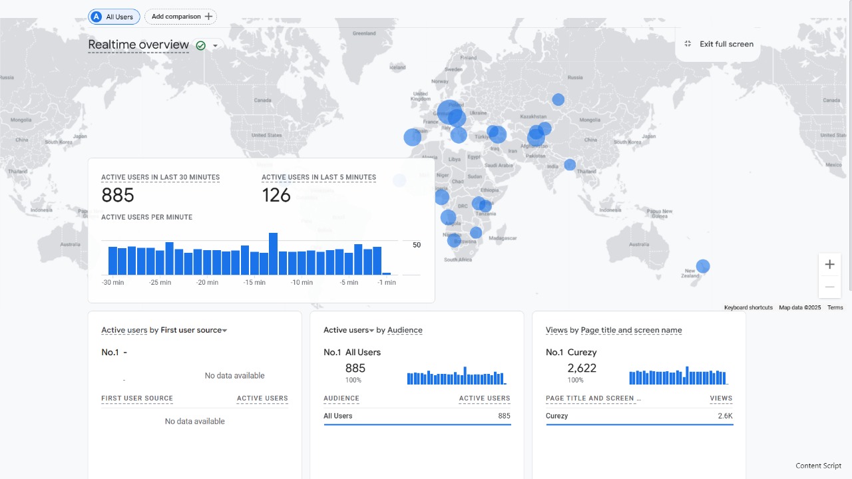Select the Page title and screen name dimension

(x=631, y=330)
